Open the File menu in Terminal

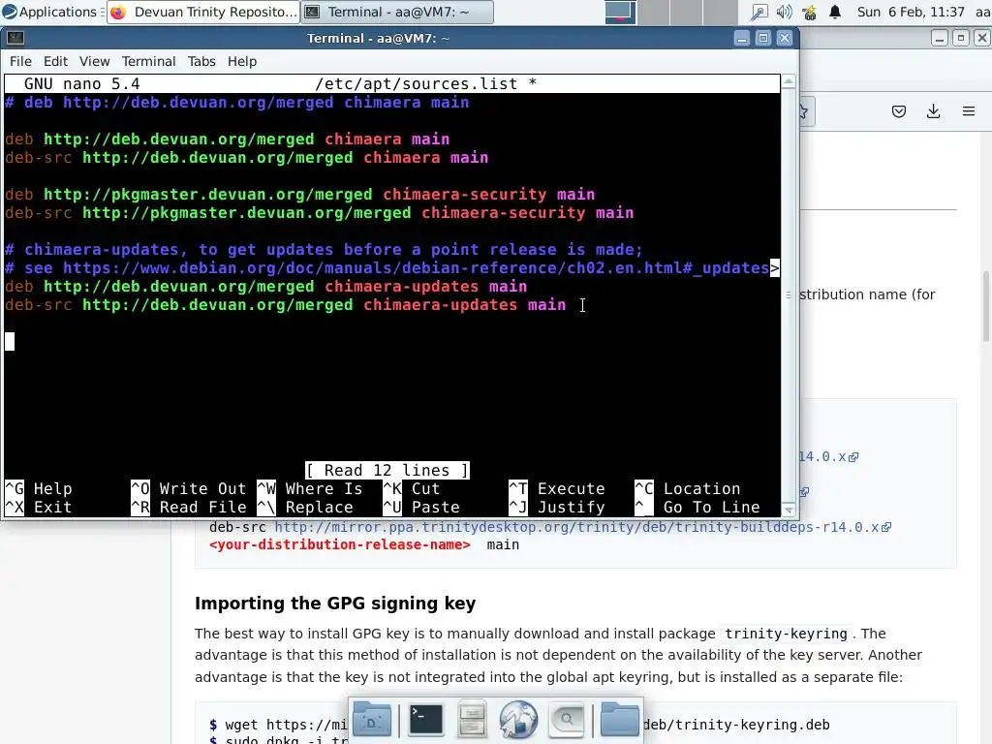click(x=20, y=61)
